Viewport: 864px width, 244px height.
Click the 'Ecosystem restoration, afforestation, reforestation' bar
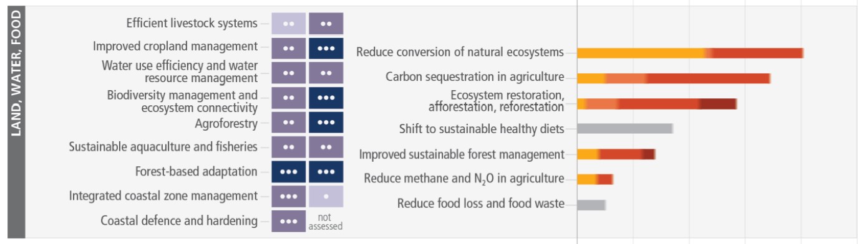click(657, 104)
